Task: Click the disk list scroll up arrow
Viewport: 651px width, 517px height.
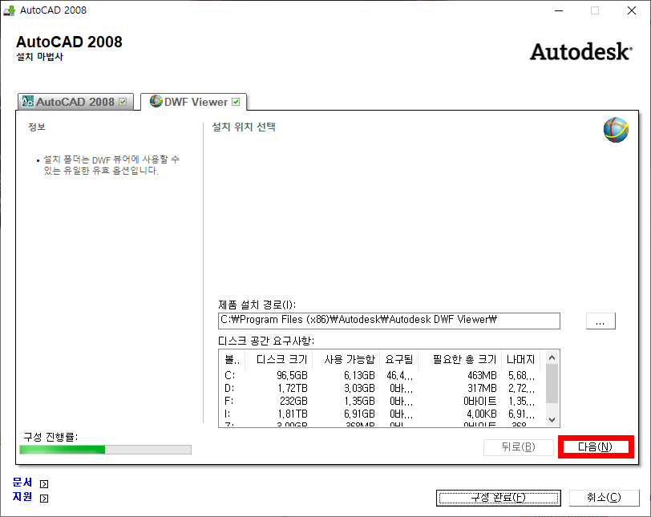Action: pos(552,357)
